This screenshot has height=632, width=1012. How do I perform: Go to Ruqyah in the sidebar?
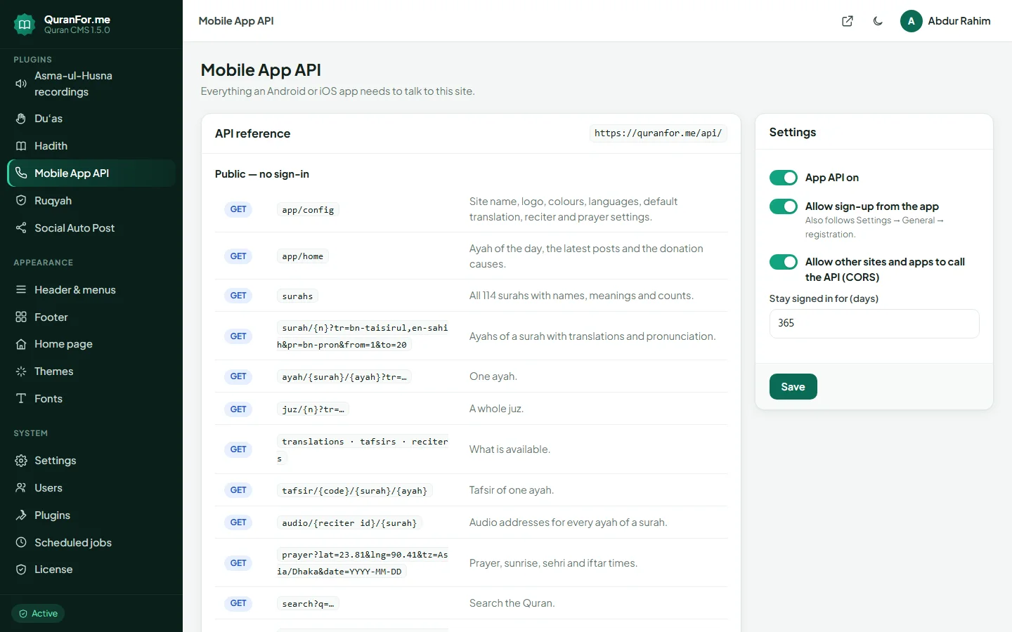[x=91, y=200]
